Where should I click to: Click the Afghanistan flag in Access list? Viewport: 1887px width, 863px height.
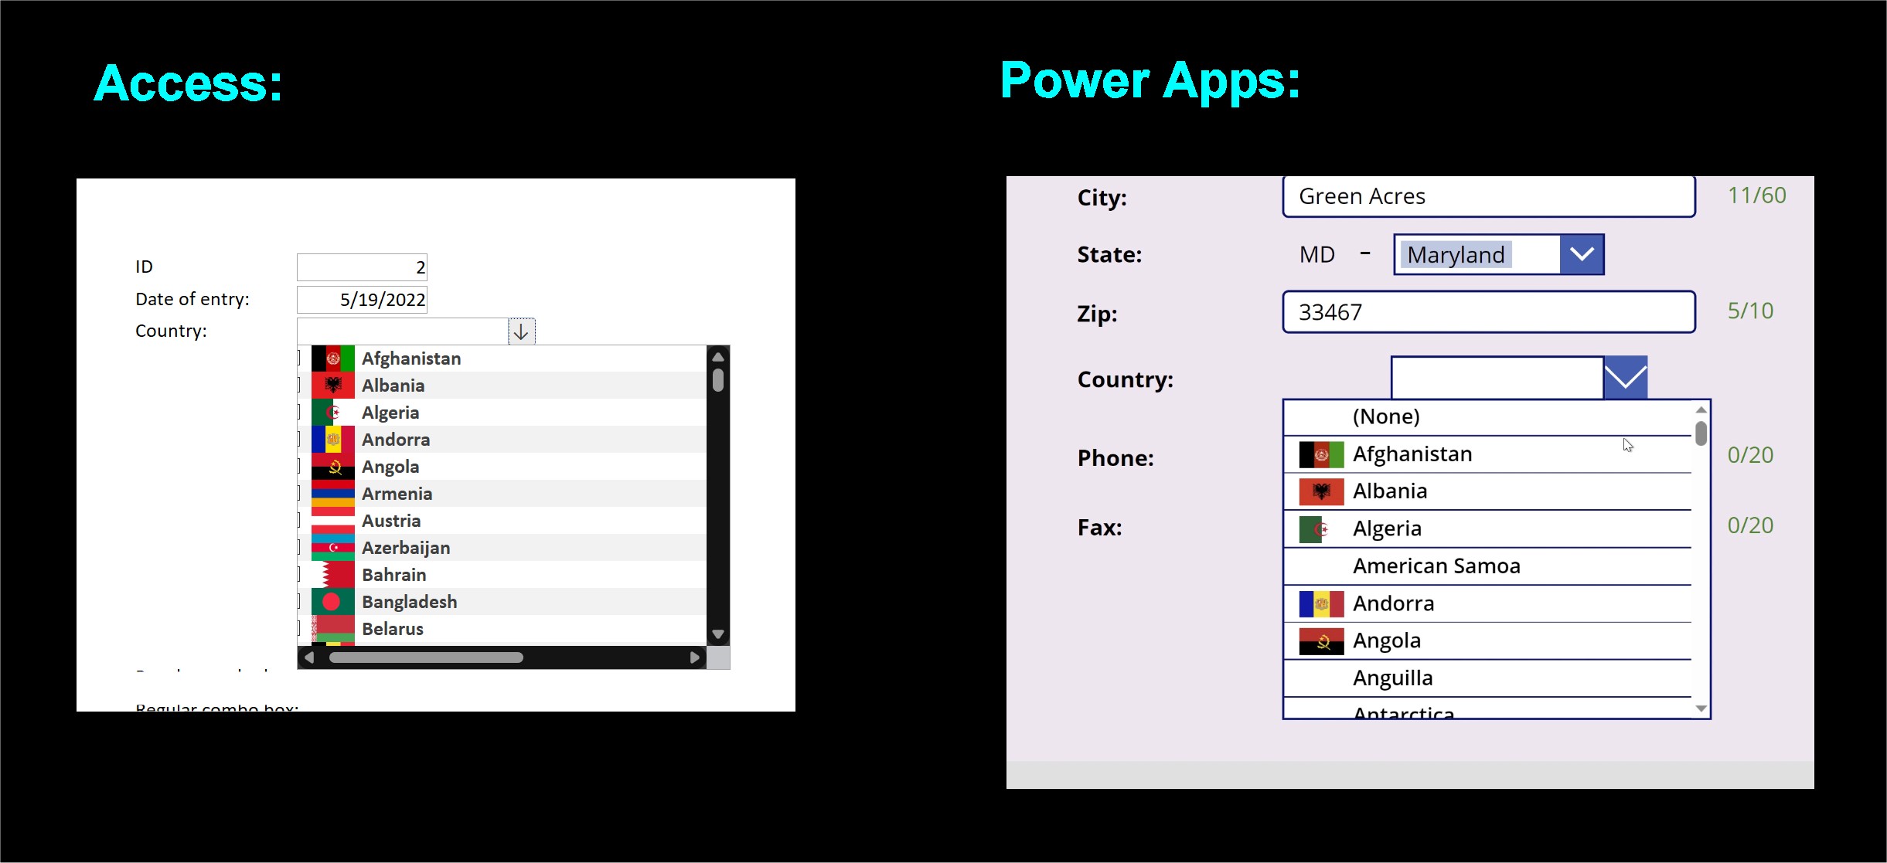(x=333, y=358)
